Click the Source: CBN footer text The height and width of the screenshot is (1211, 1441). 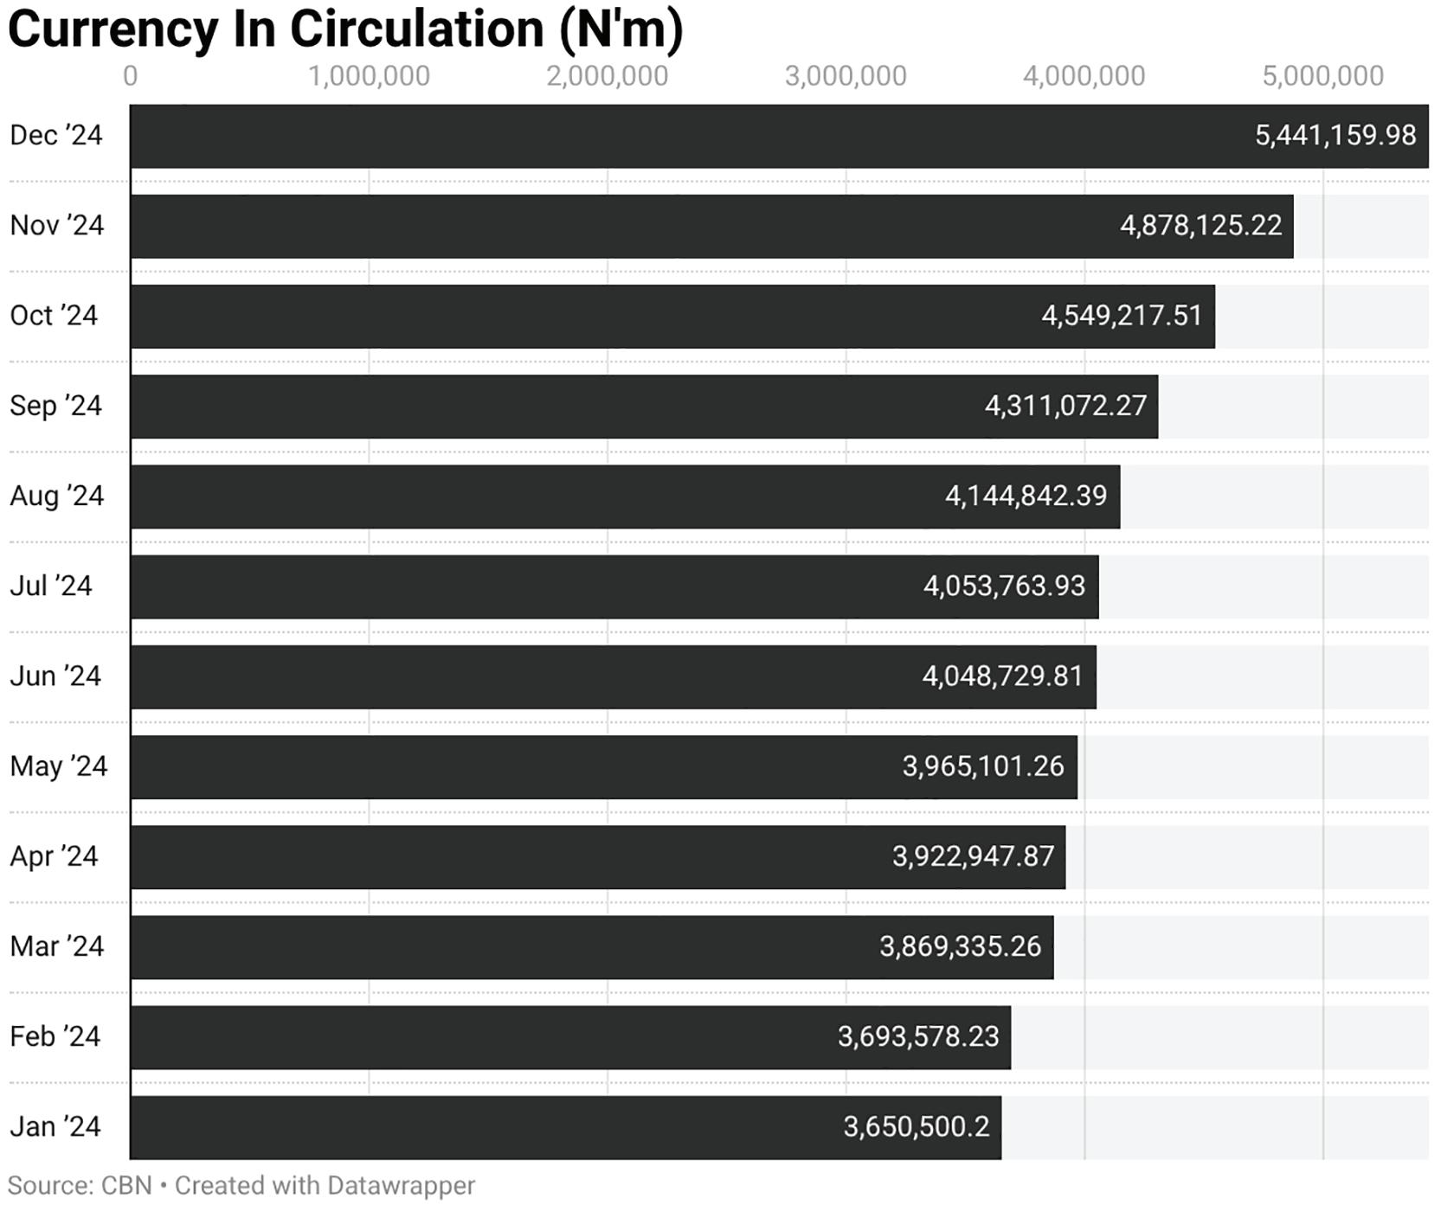(x=80, y=1185)
